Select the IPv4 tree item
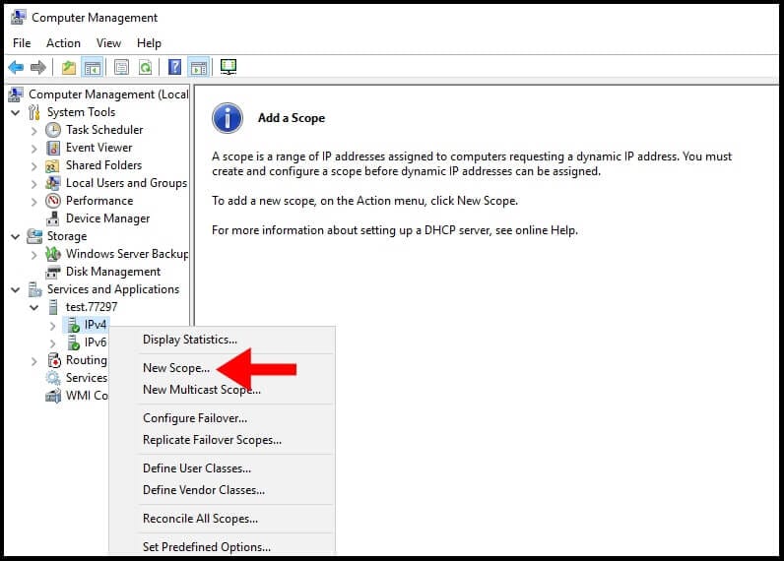 click(x=95, y=325)
